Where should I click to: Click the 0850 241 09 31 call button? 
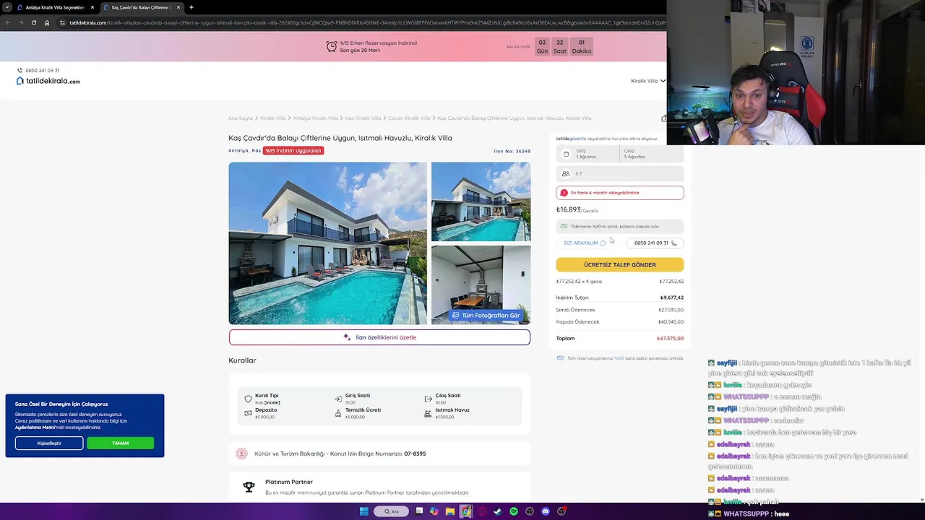point(655,243)
